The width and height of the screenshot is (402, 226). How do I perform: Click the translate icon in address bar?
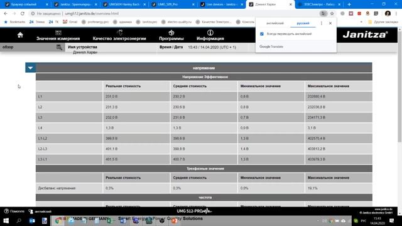coord(323,13)
